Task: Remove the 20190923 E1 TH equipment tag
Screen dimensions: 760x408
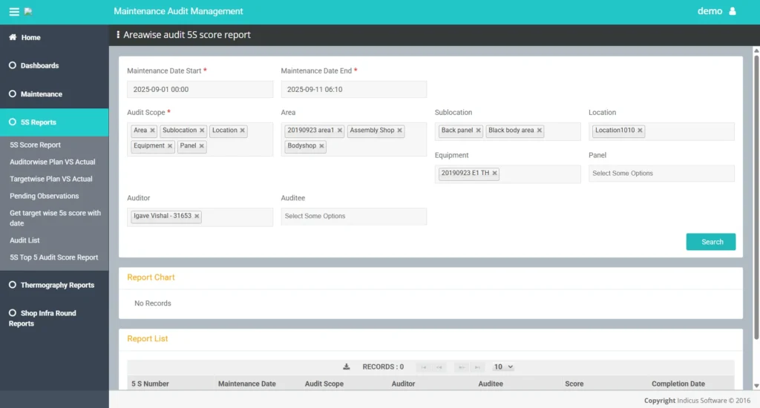Action: 495,173
